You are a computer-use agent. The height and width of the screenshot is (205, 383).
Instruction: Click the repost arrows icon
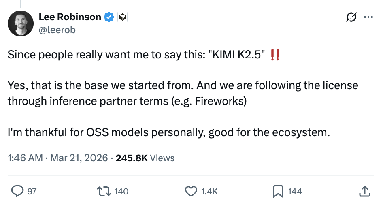coord(105,191)
